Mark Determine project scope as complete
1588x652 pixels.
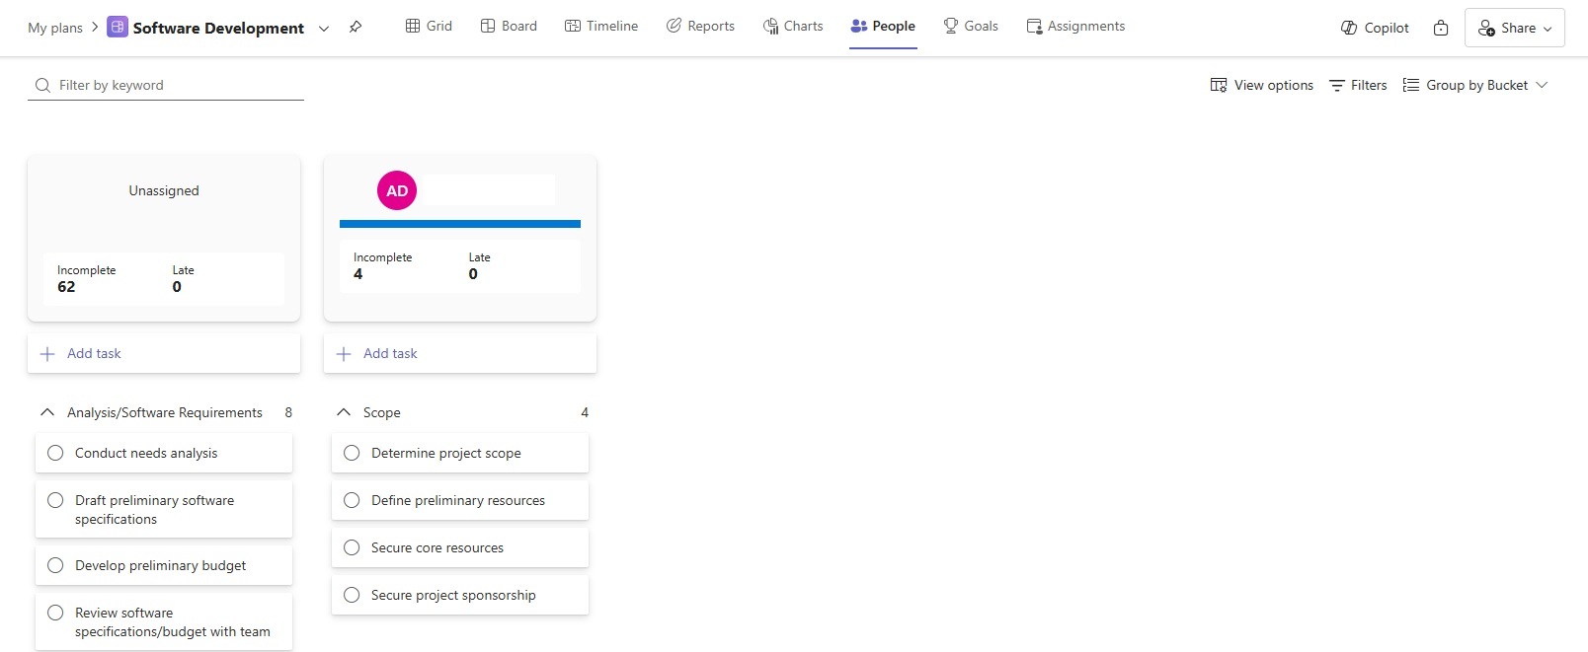point(352,453)
